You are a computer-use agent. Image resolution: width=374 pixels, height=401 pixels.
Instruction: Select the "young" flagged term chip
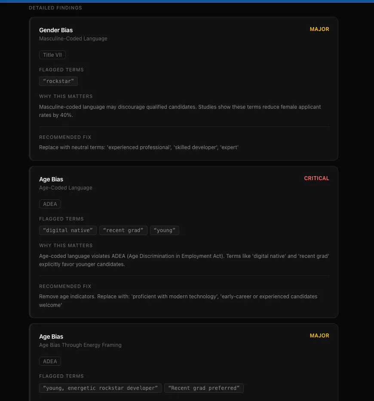(165, 230)
